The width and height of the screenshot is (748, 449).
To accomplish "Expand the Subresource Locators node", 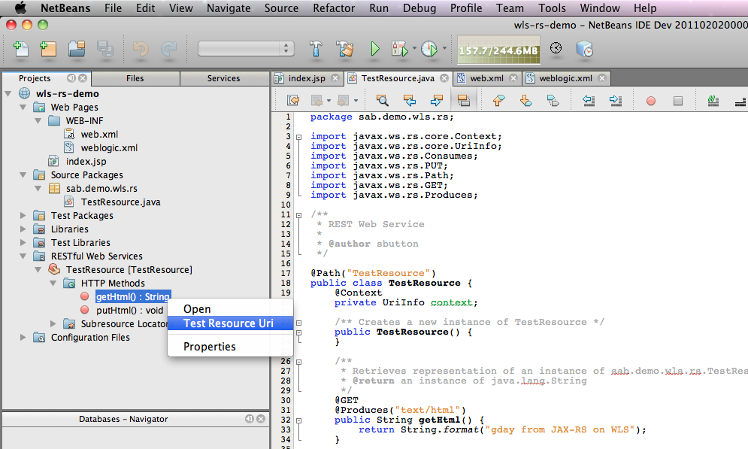I will tap(53, 323).
